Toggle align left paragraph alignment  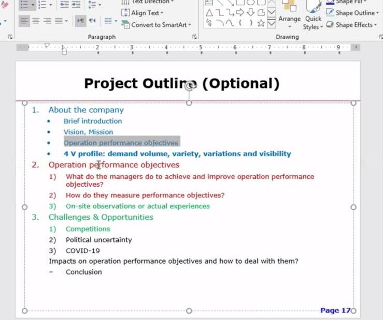[24, 21]
